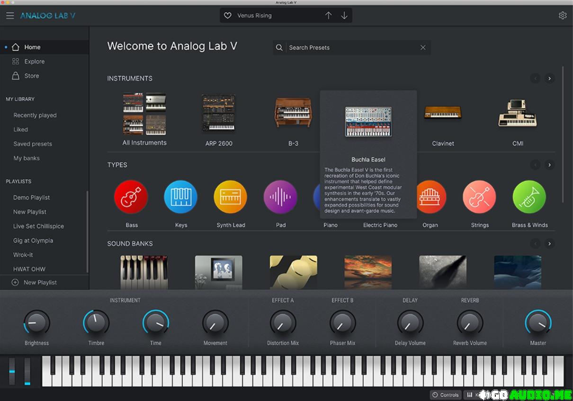Viewport: 573px width, 401px height.
Task: Select the All Instruments collection
Action: coord(144,119)
